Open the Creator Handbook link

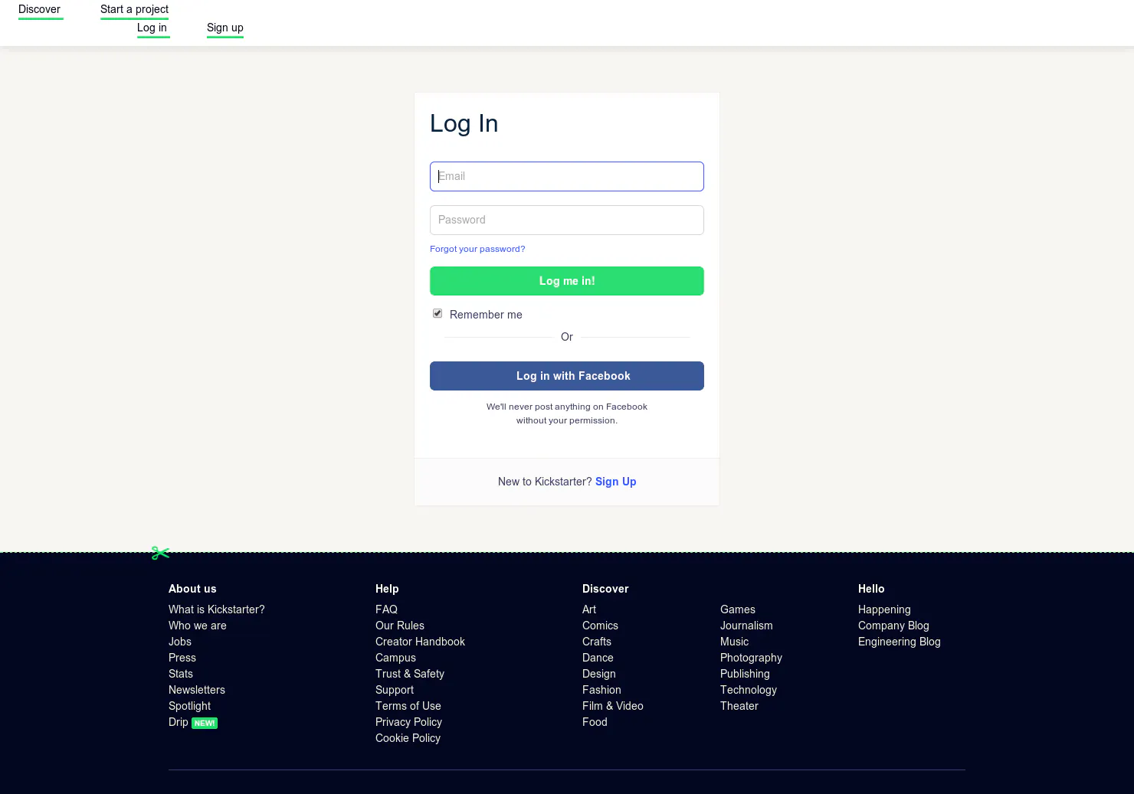pos(420,642)
